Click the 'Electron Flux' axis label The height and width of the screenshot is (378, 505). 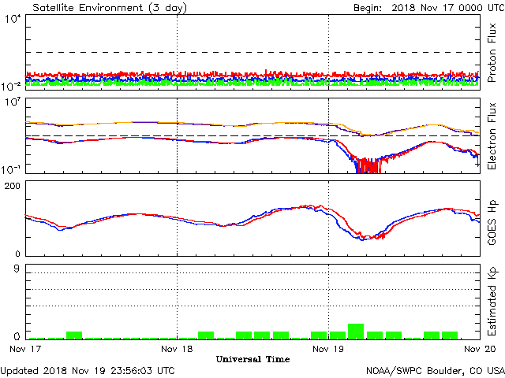coord(492,136)
